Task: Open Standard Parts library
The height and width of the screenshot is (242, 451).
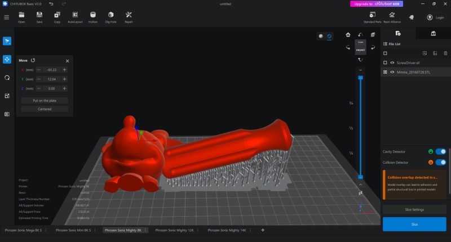Action: tap(373, 17)
